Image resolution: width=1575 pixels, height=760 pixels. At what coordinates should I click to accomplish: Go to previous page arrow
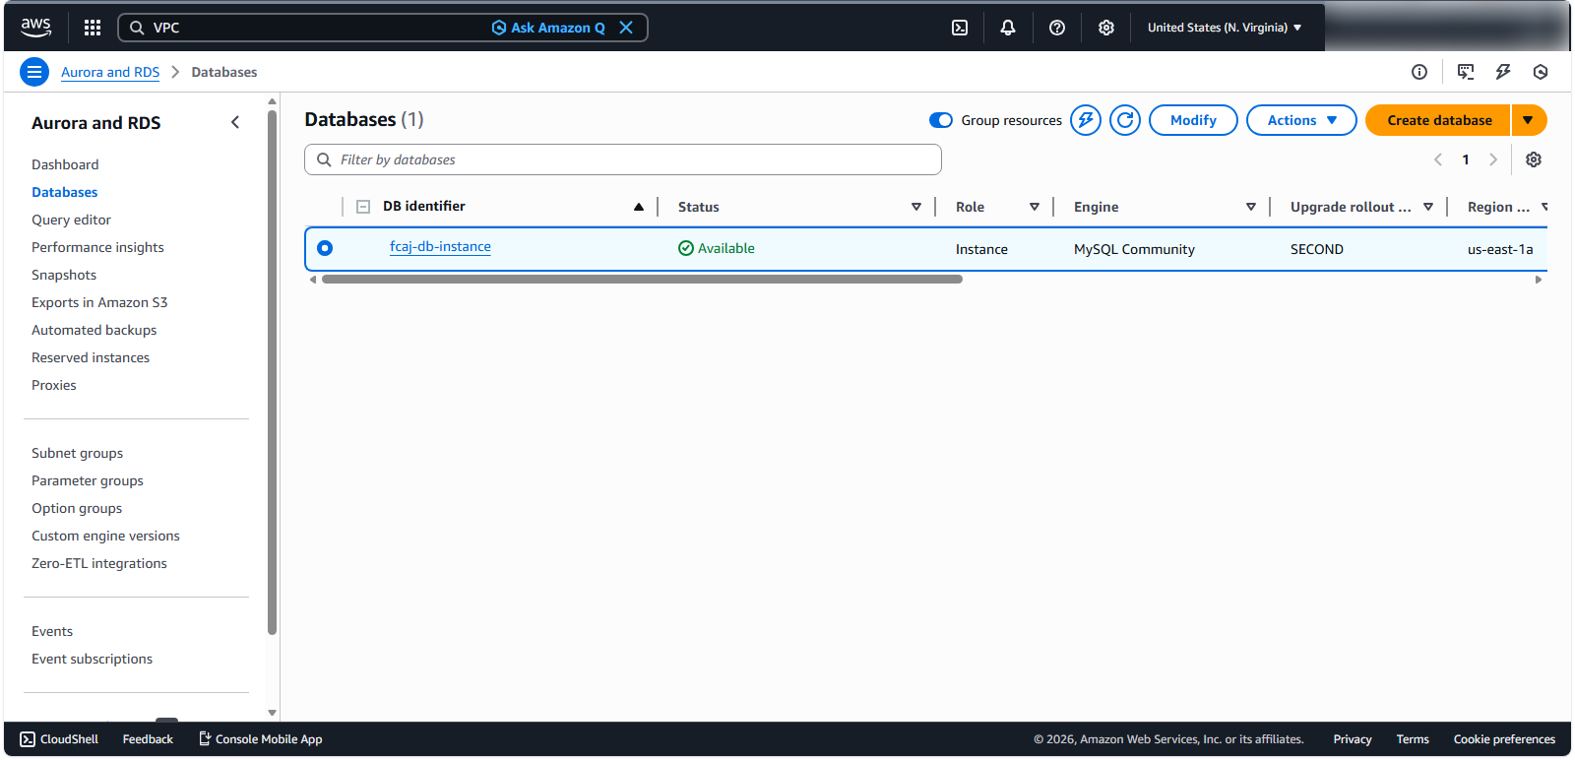click(1438, 159)
